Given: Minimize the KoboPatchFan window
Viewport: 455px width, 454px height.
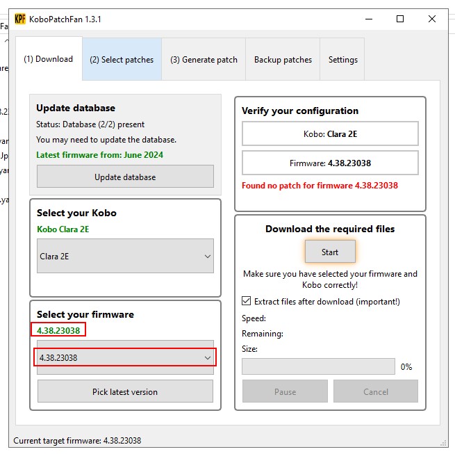Looking at the screenshot, I should click(x=368, y=19).
